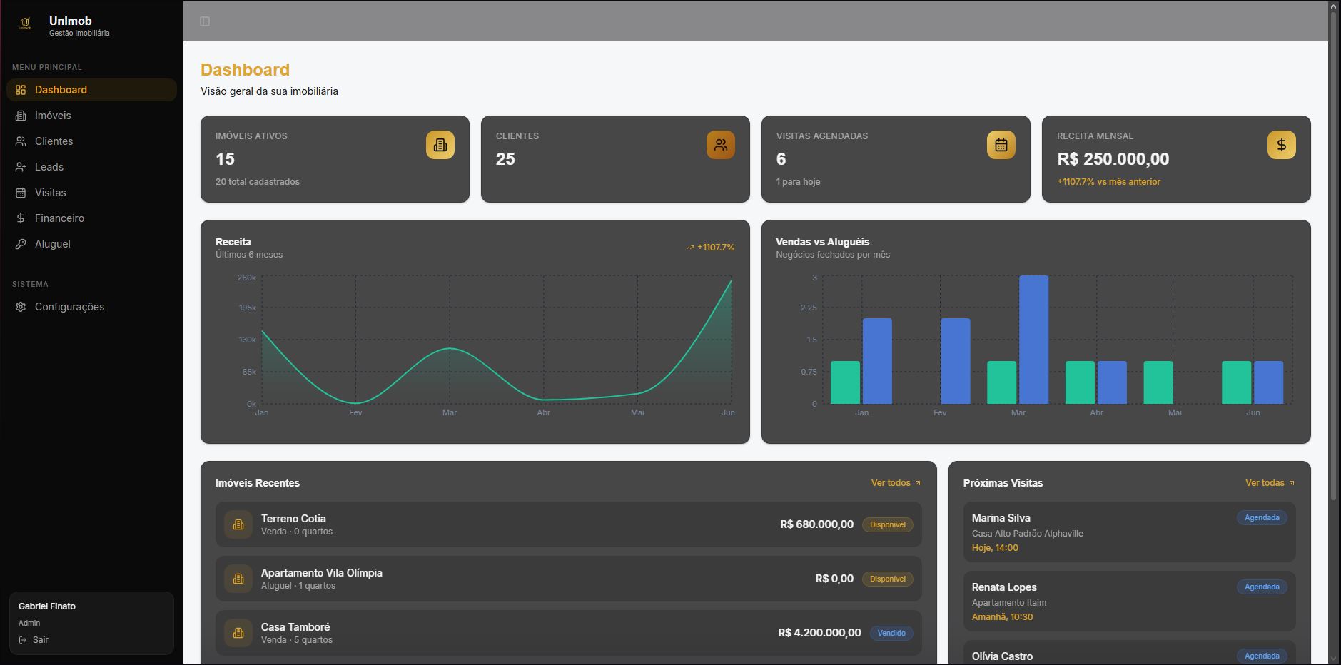1341x665 pixels.
Task: Click '20 total cadastrados' text
Action: pyautogui.click(x=258, y=182)
